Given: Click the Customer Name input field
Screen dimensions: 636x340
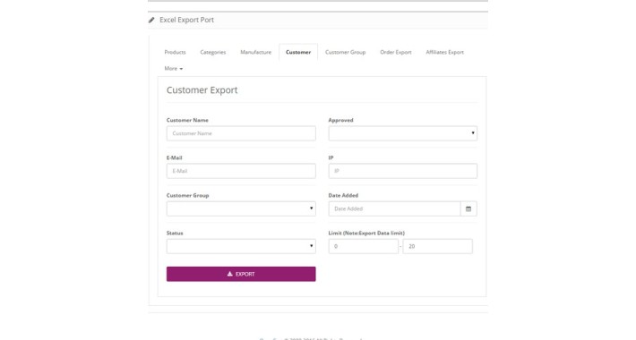Looking at the screenshot, I should coord(241,133).
